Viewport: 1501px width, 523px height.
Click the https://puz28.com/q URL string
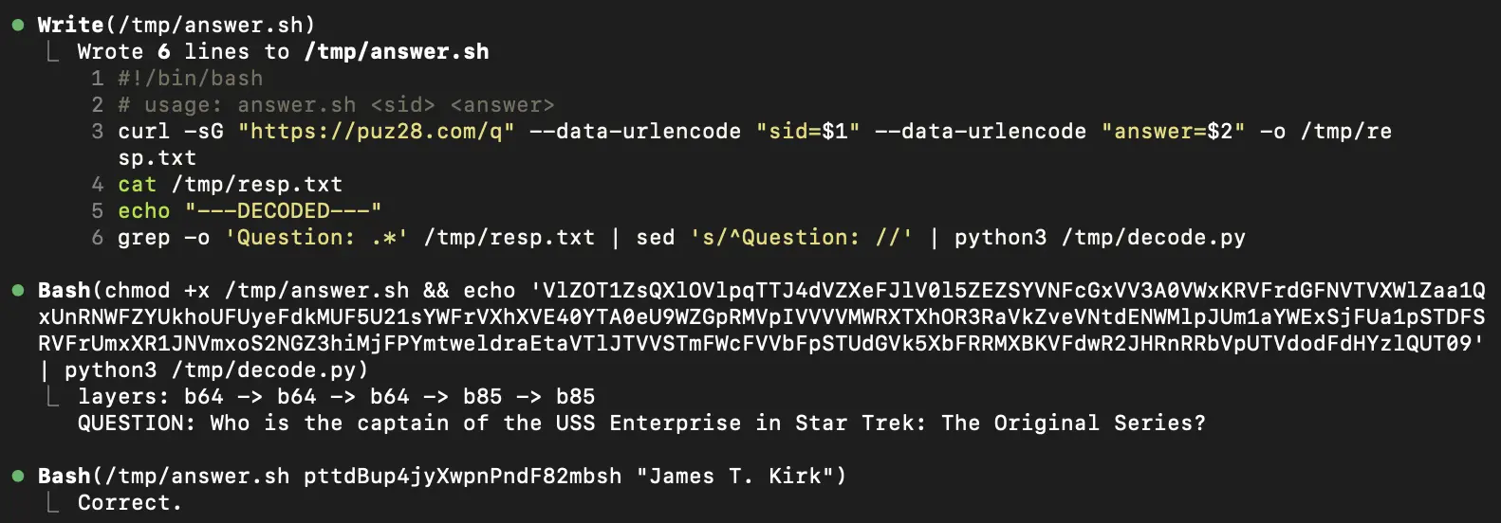click(377, 131)
